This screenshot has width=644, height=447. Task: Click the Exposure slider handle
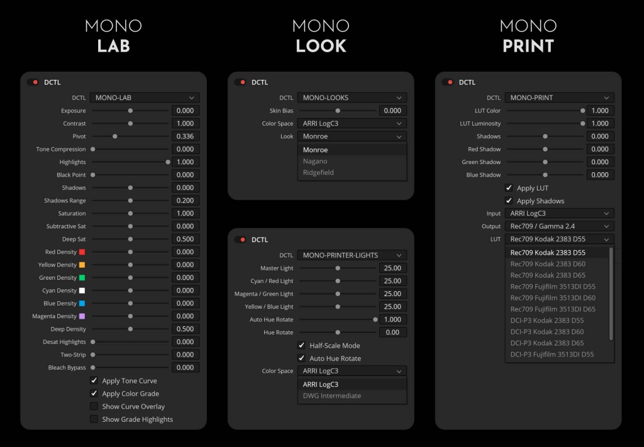130,111
